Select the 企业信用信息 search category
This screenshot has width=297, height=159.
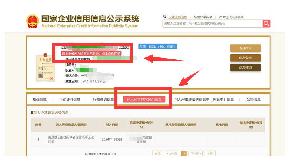177,17
